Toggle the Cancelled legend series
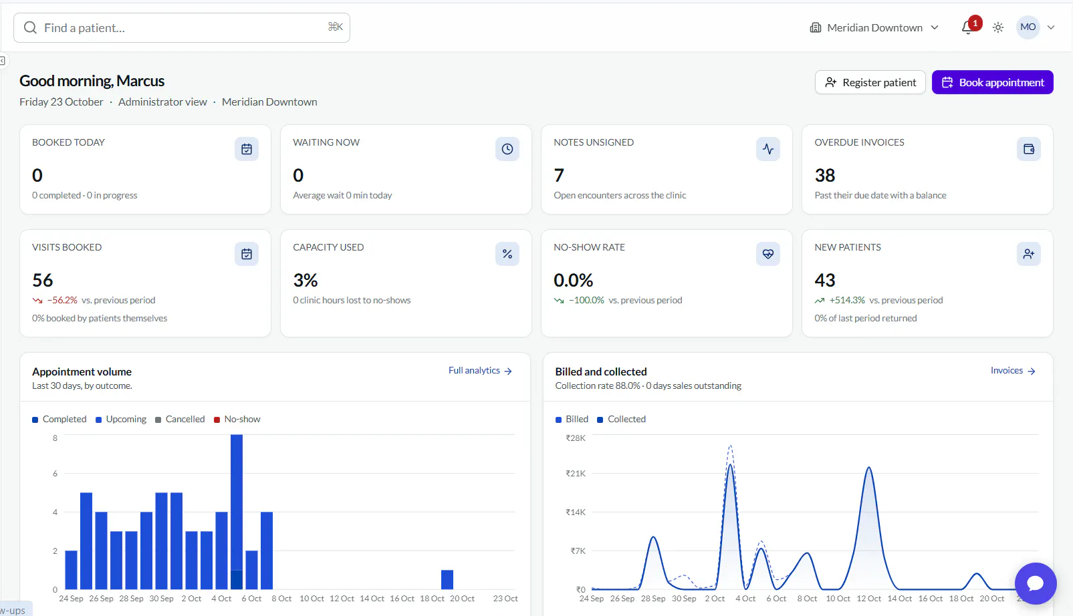 (180, 419)
